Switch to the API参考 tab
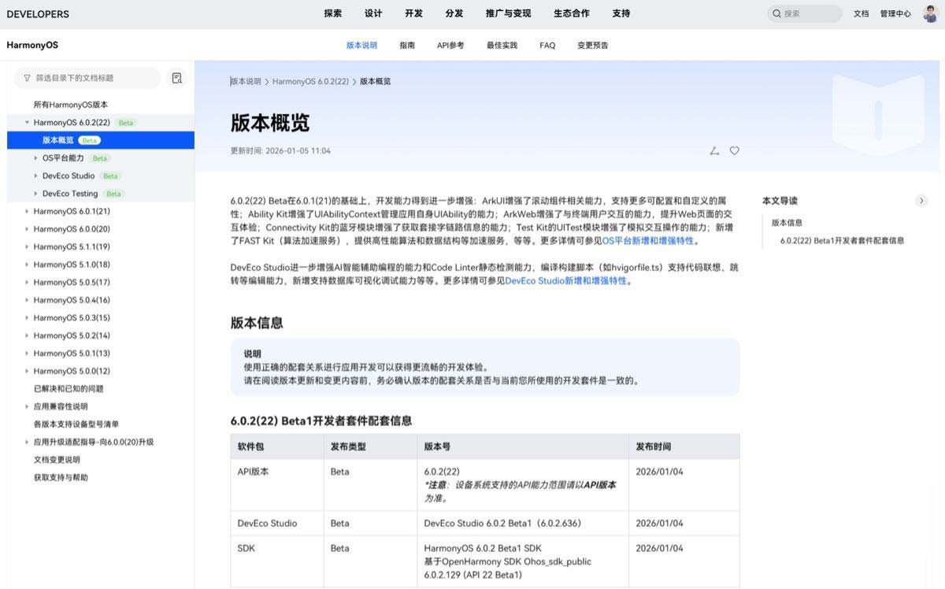The image size is (945, 589). [x=450, y=46]
